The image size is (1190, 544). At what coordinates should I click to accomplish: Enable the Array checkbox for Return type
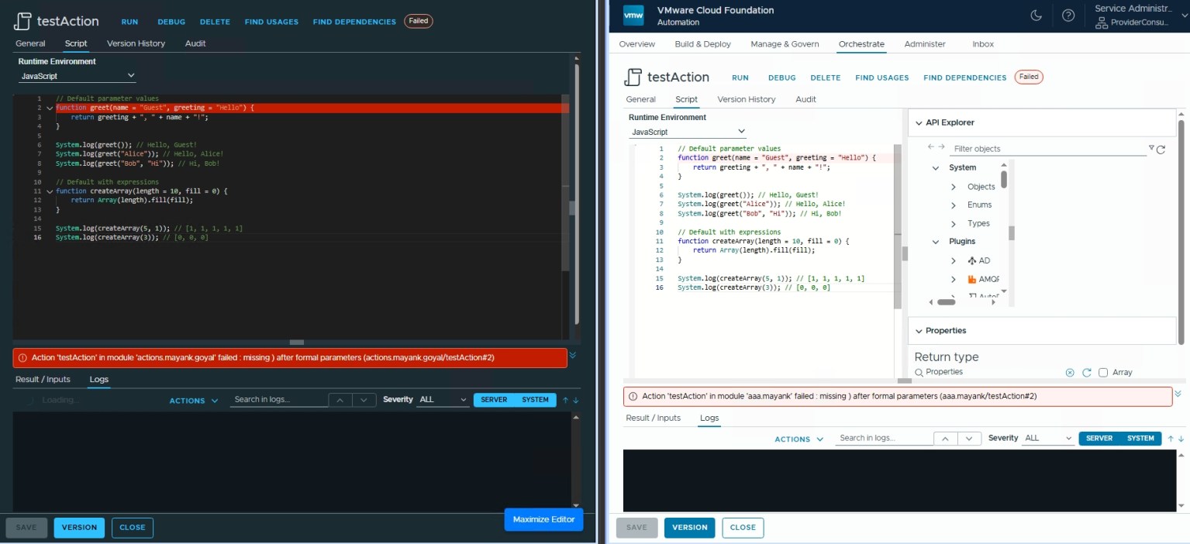(x=1103, y=372)
